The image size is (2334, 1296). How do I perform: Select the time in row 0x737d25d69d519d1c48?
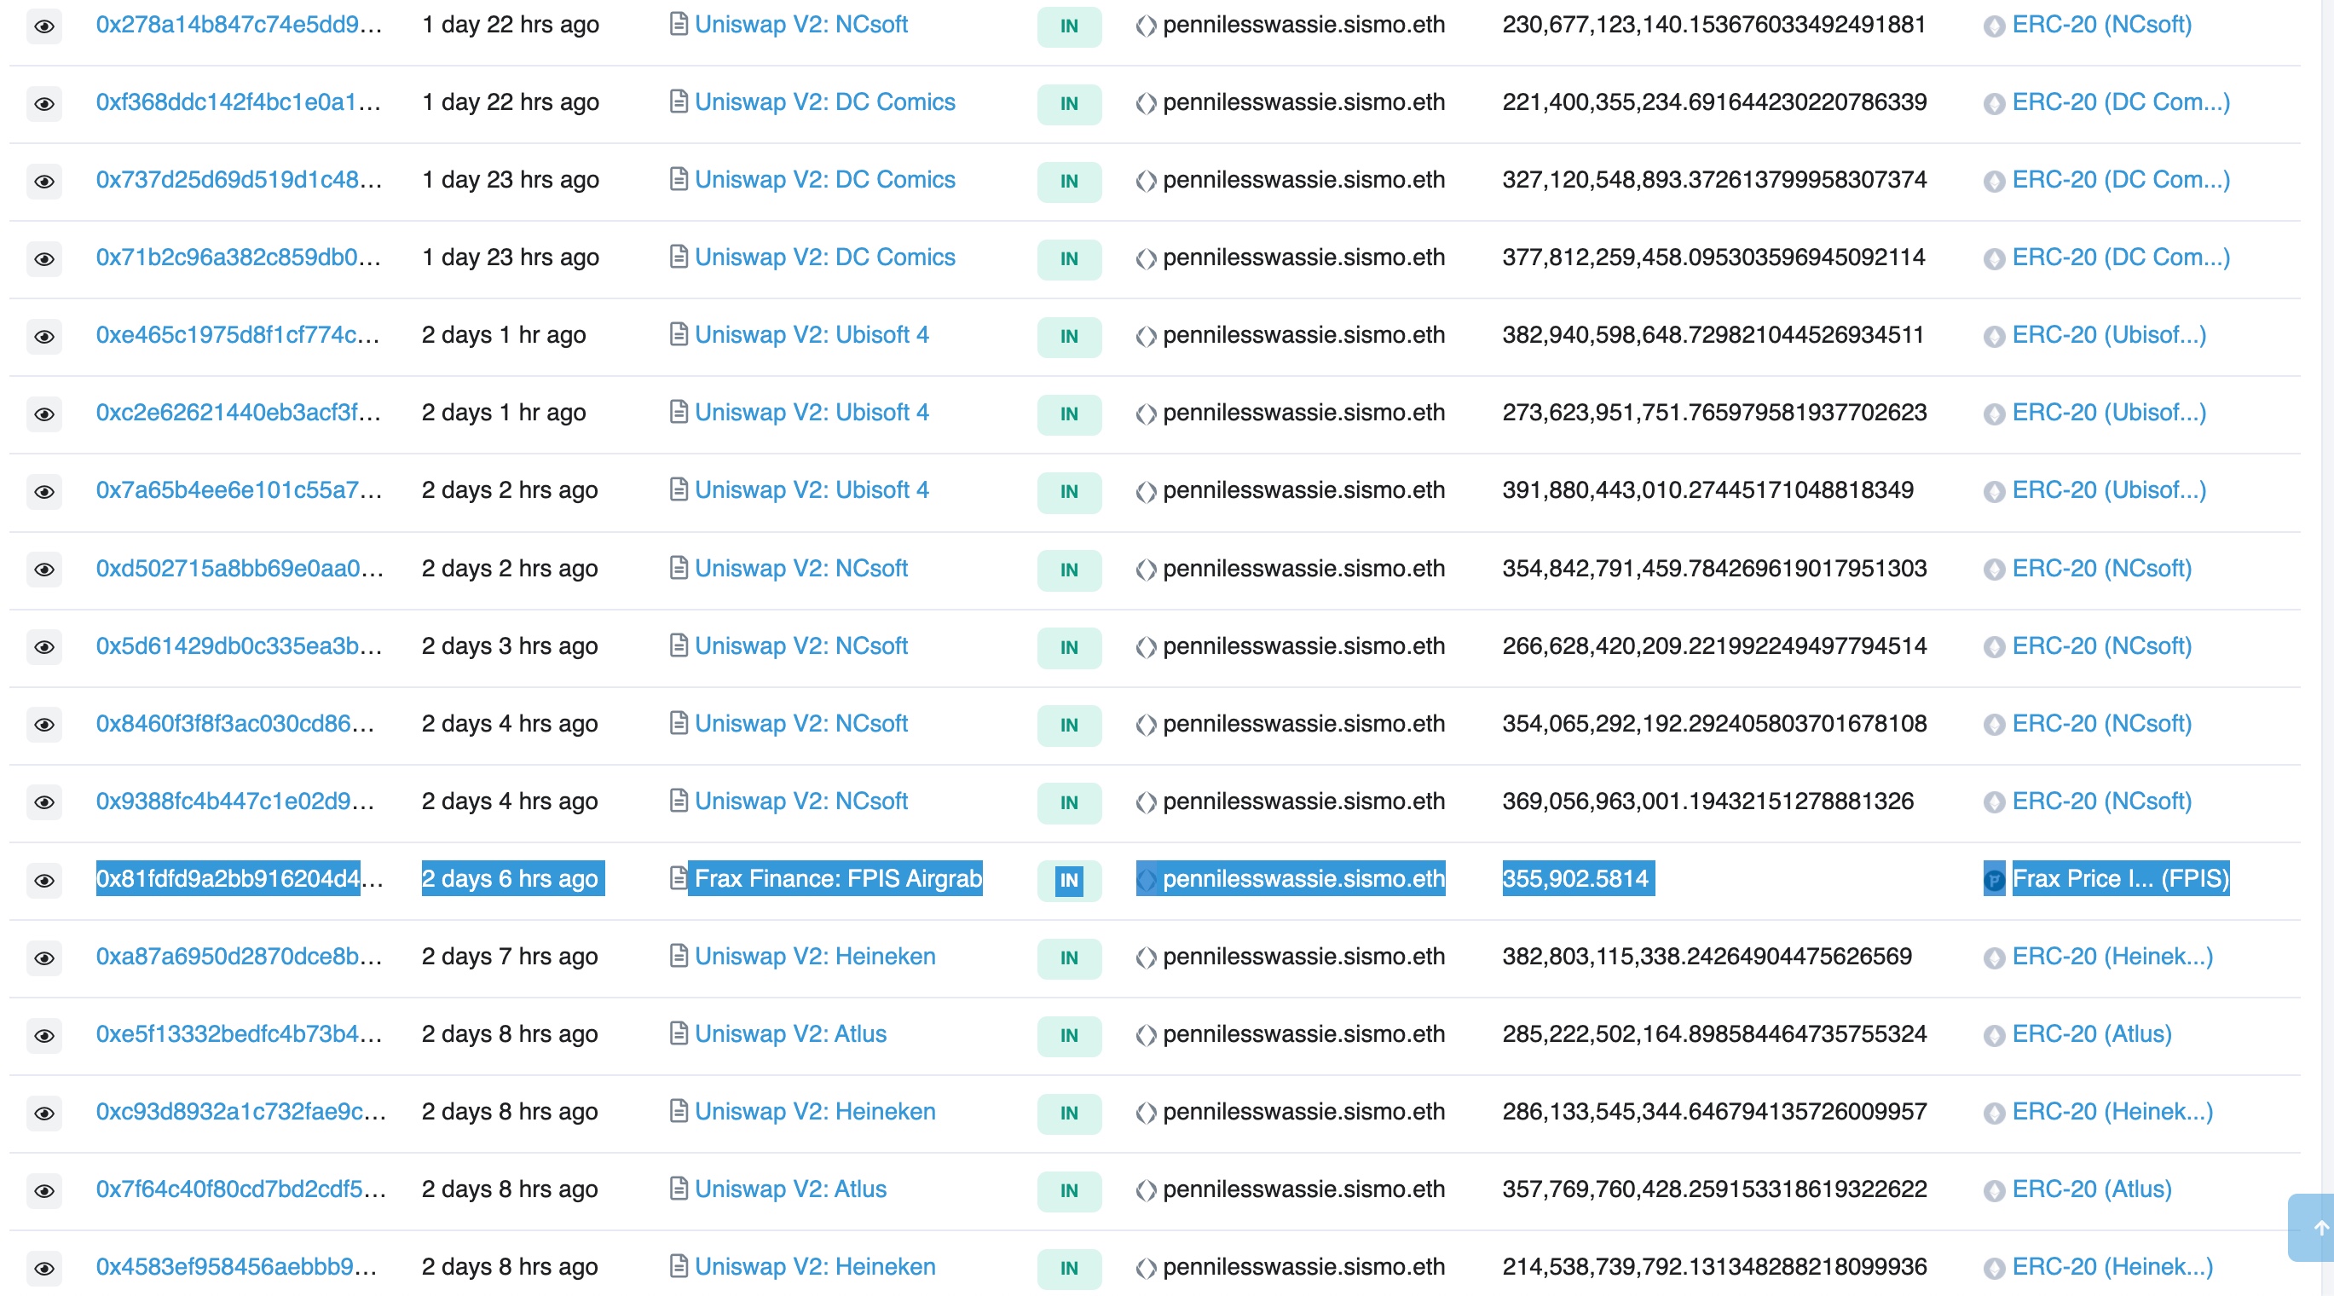[x=510, y=179]
